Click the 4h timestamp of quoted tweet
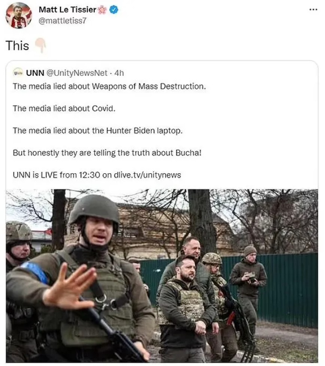This screenshot has height=366, width=325. (x=119, y=73)
